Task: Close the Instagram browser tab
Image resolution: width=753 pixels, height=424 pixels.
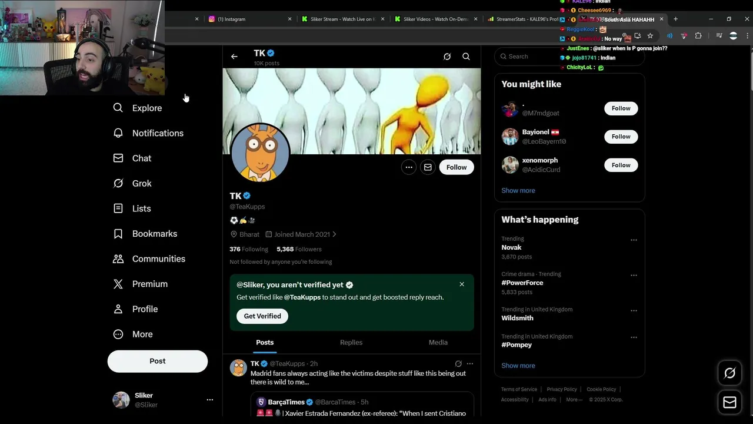Action: (x=289, y=19)
